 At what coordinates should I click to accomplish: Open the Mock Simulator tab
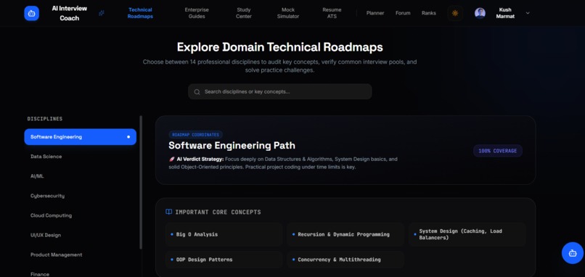287,13
